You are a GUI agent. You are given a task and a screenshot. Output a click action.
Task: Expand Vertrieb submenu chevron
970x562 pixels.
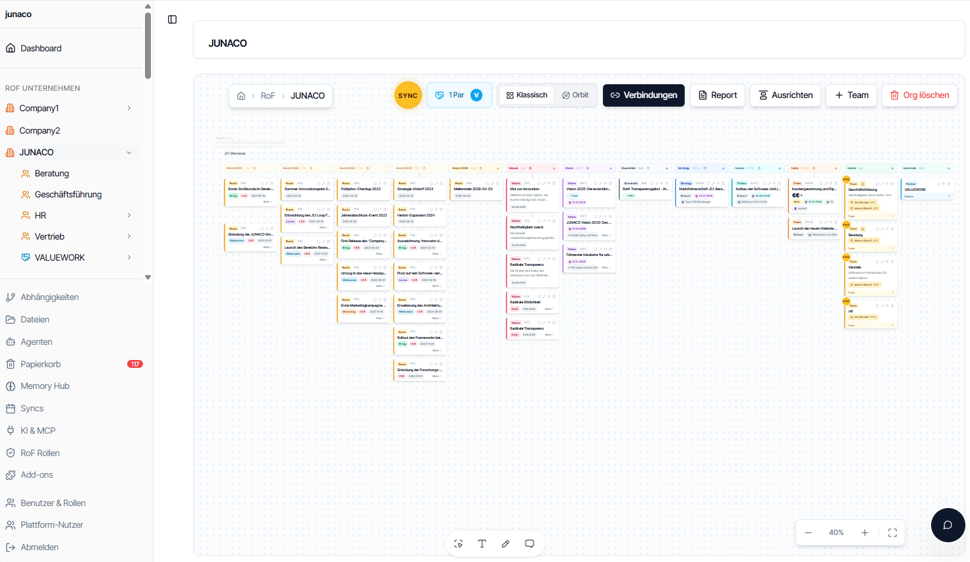pyautogui.click(x=129, y=236)
